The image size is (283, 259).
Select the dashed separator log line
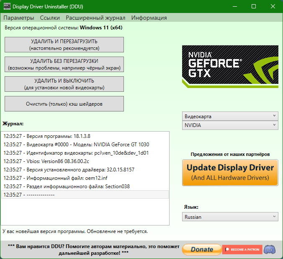tap(85, 194)
